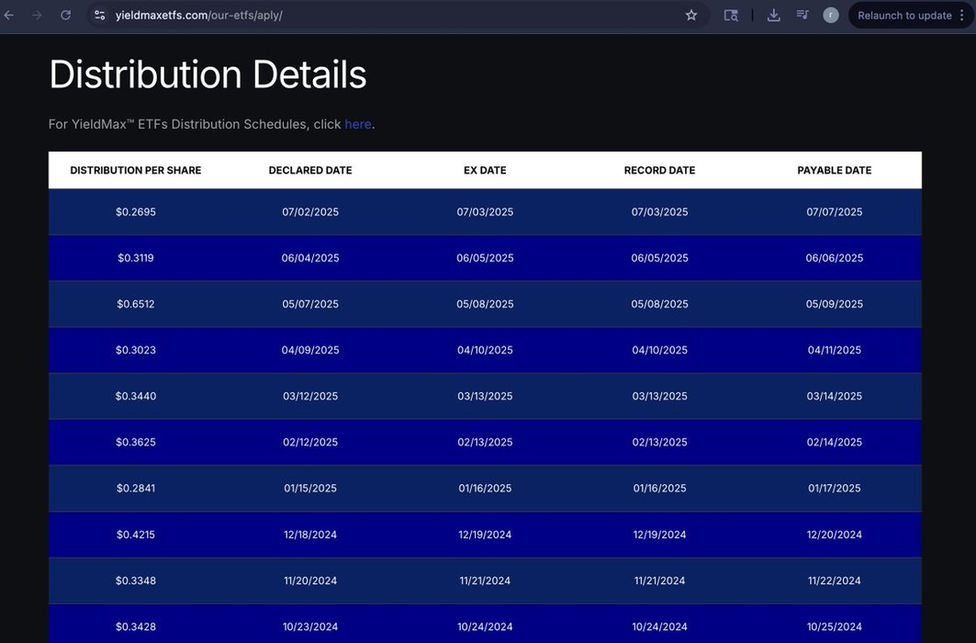Click the Declared Date column header
Viewport: 976px width, 643px height.
[x=310, y=170]
